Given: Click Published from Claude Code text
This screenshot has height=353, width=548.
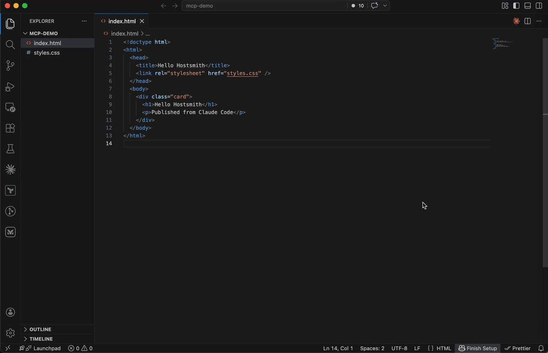Looking at the screenshot, I should point(192,112).
